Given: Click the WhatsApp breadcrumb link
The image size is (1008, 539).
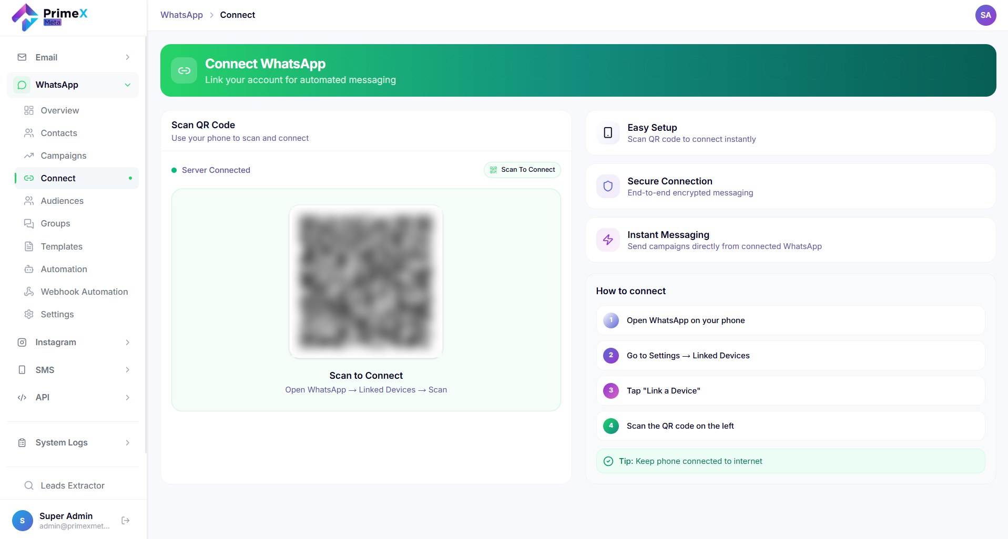Looking at the screenshot, I should (181, 15).
